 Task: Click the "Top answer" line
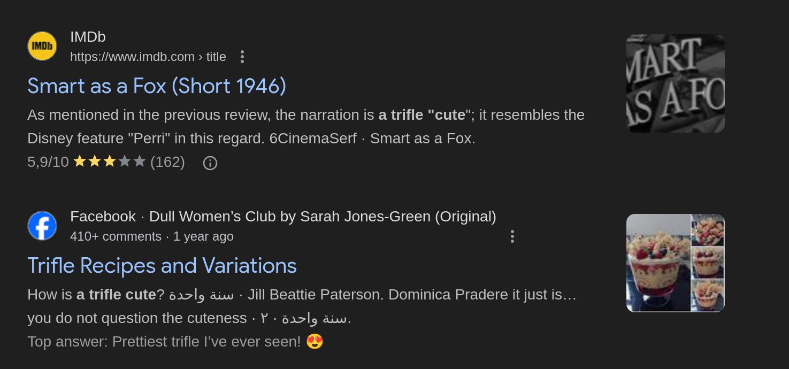point(164,341)
